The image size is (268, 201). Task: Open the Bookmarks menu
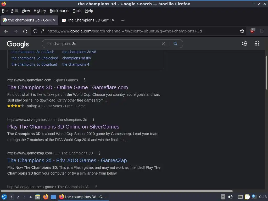tap(59, 11)
